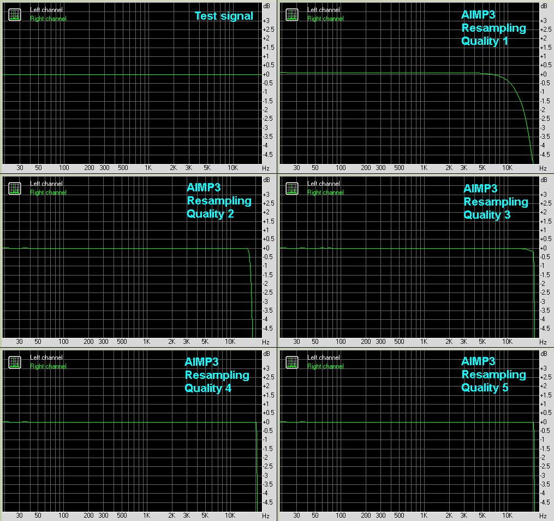Click the graph icon in the Test signal panel

pyautogui.click(x=15, y=15)
